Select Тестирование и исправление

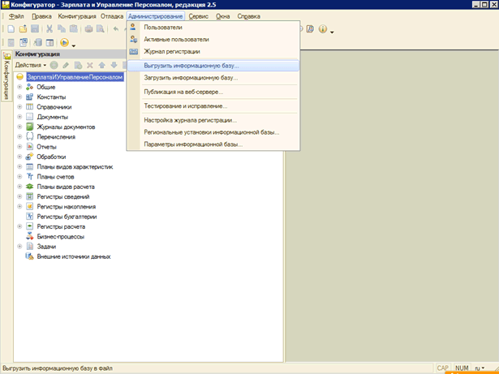(213, 106)
